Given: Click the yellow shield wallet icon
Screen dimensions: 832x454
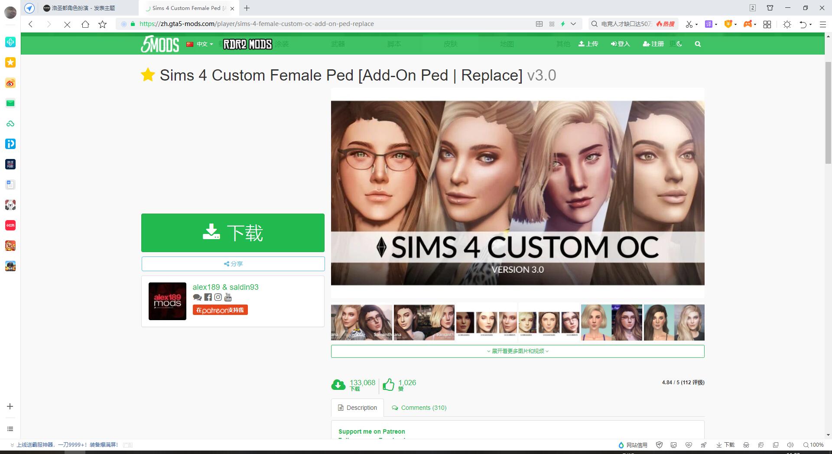Looking at the screenshot, I should pyautogui.click(x=728, y=24).
